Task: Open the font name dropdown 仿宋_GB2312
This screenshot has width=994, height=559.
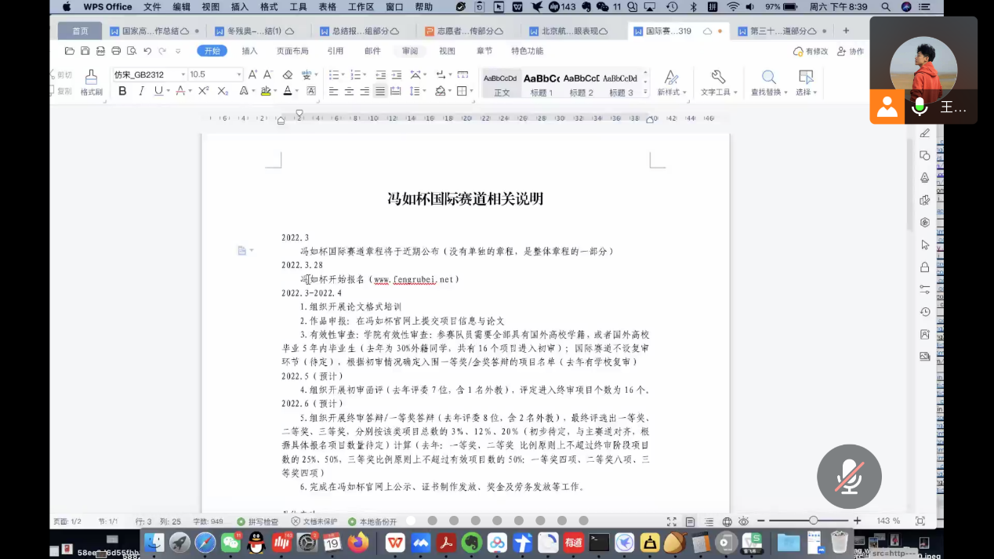Action: click(183, 74)
